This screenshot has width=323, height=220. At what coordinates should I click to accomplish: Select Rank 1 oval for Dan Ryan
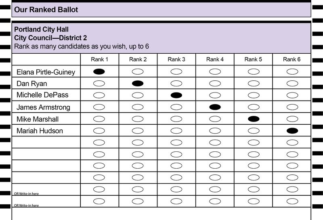tap(99, 83)
